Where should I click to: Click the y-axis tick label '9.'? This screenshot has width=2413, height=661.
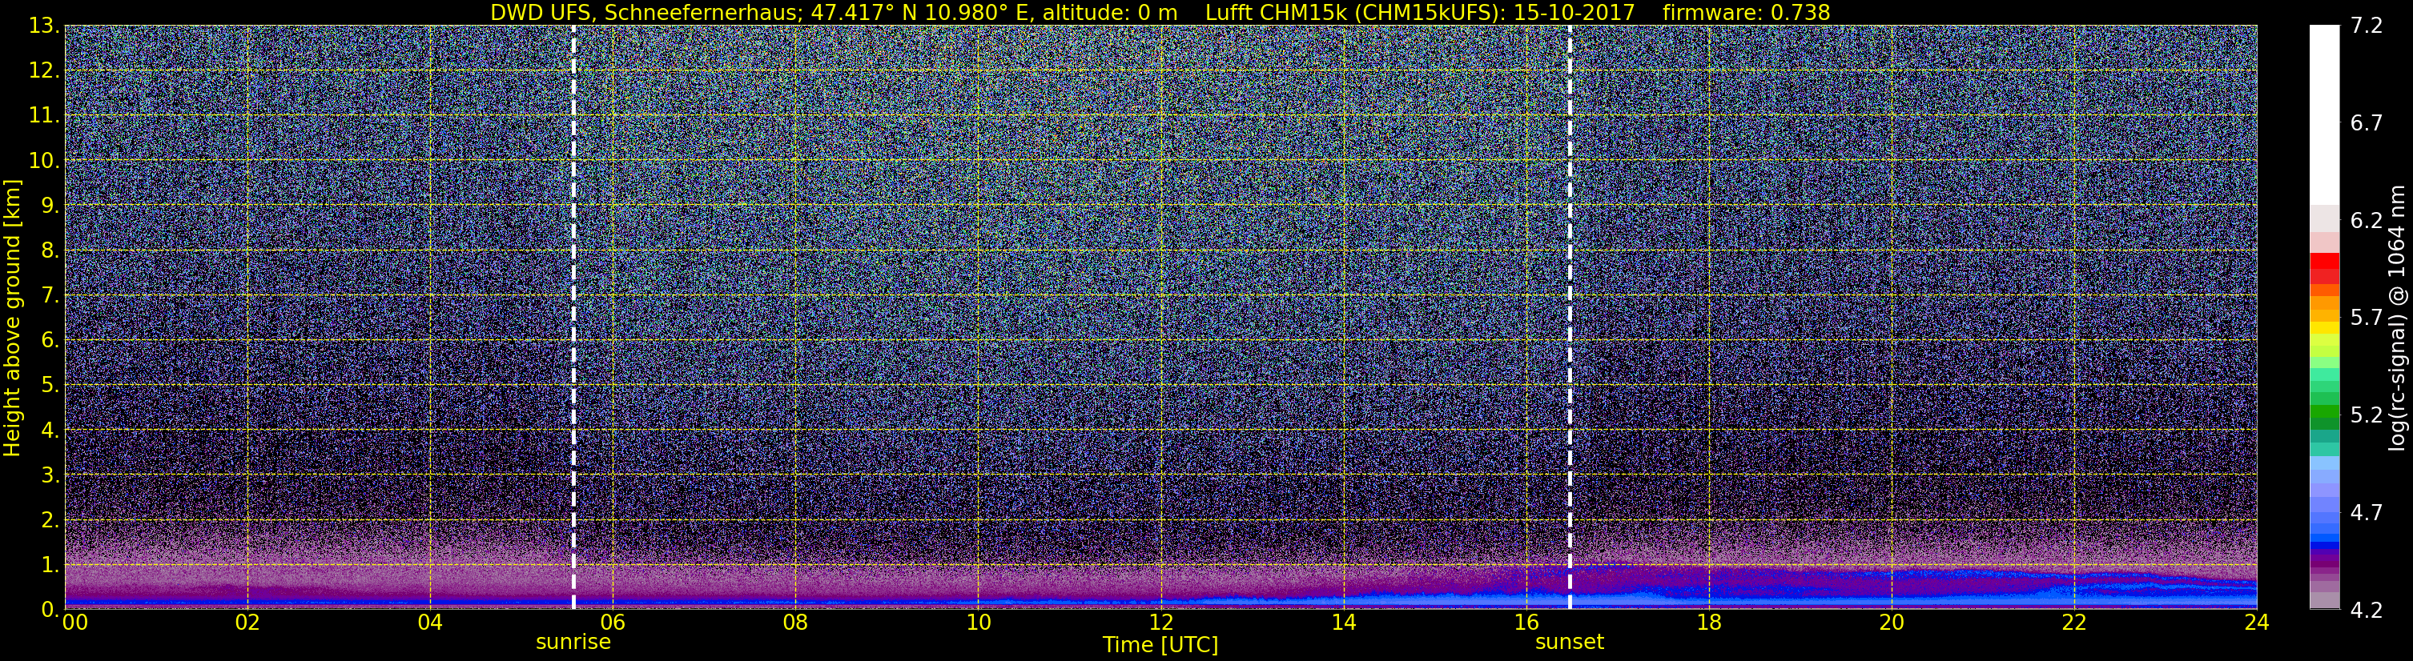coord(50,205)
